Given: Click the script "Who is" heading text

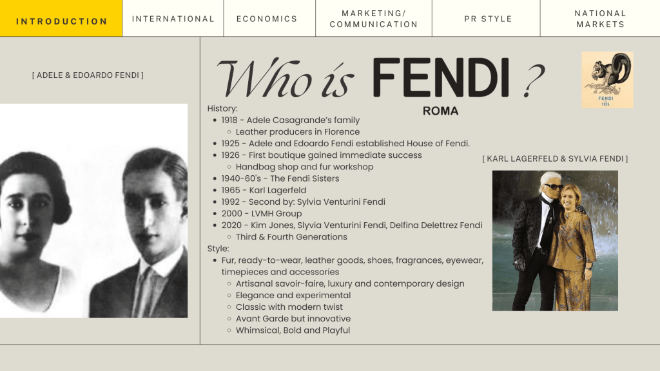Looking at the screenshot, I should [x=286, y=81].
